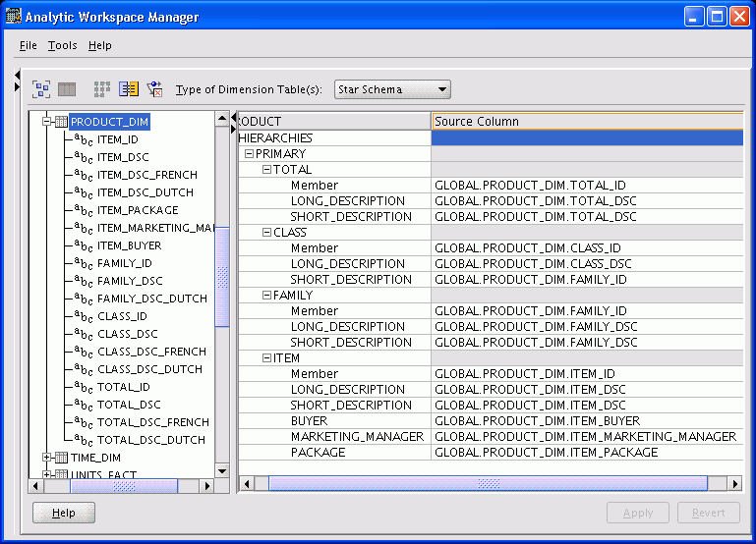
Task: Click the abc icon beside TOTAL_DSC
Action: click(84, 405)
